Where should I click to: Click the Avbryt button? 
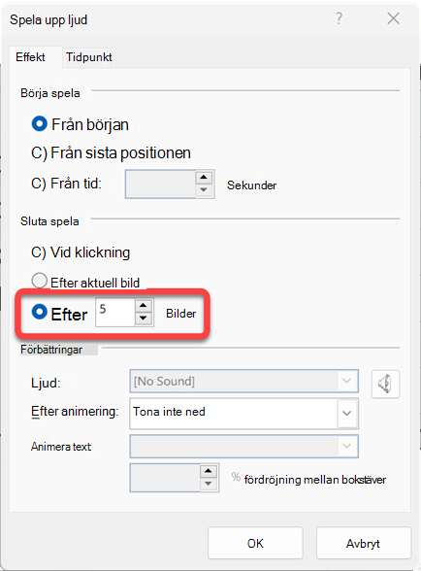364,543
